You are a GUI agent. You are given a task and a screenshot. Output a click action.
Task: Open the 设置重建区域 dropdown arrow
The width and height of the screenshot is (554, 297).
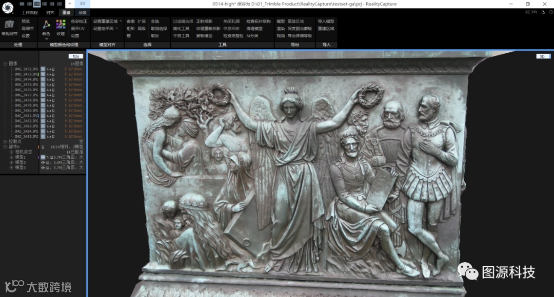coord(121,22)
